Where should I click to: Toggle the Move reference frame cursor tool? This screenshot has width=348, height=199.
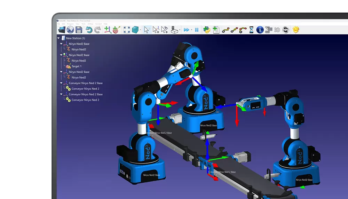click(x=156, y=30)
